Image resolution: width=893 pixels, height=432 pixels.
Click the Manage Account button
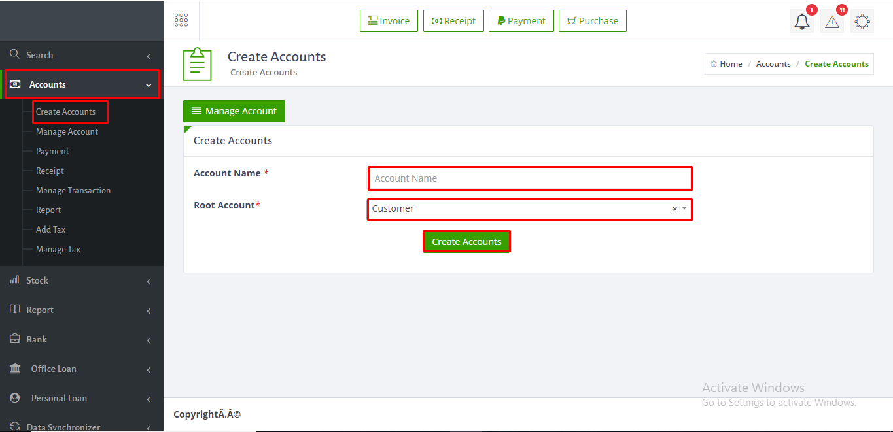pos(234,111)
